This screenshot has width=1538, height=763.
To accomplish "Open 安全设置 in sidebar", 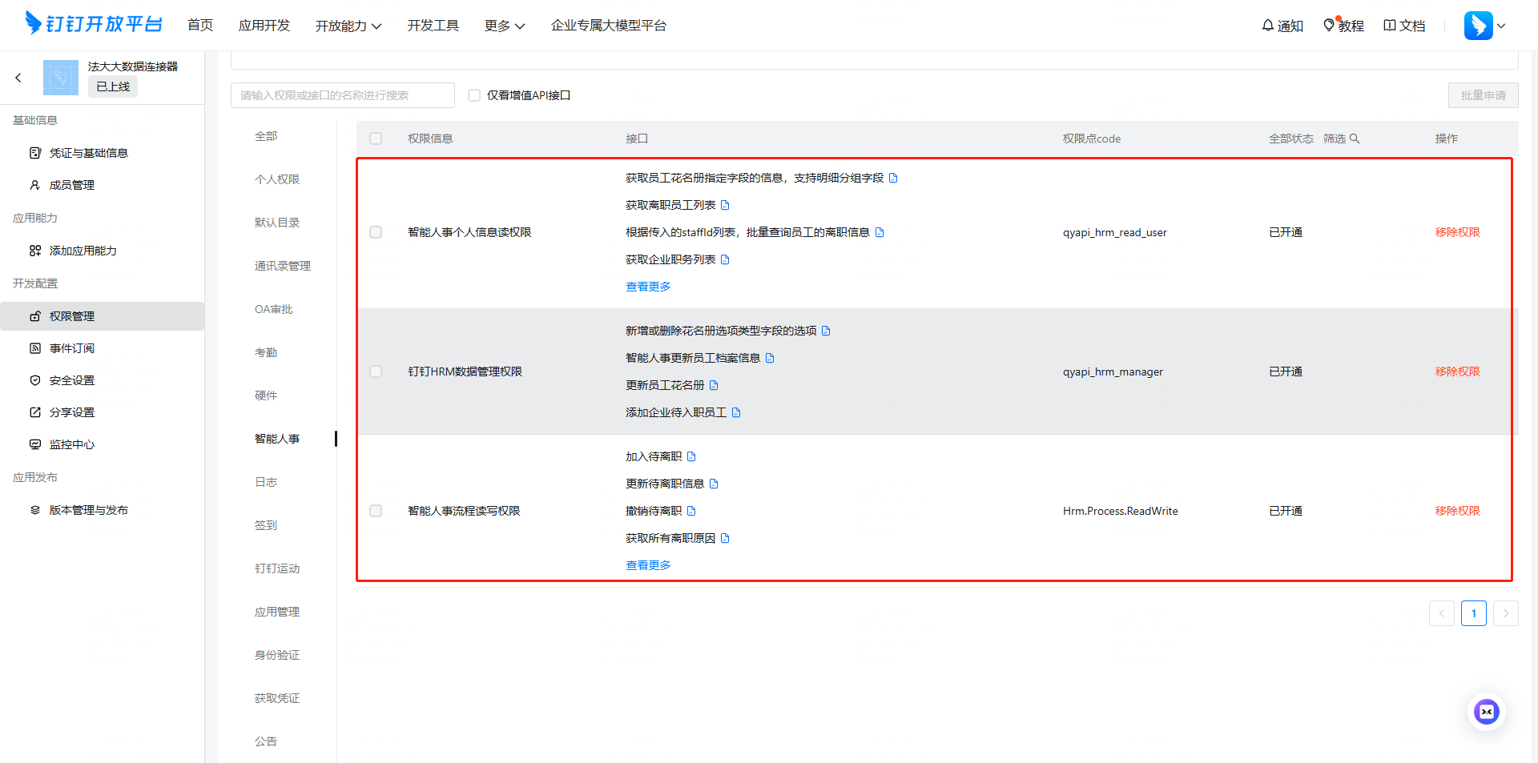I will (x=102, y=380).
